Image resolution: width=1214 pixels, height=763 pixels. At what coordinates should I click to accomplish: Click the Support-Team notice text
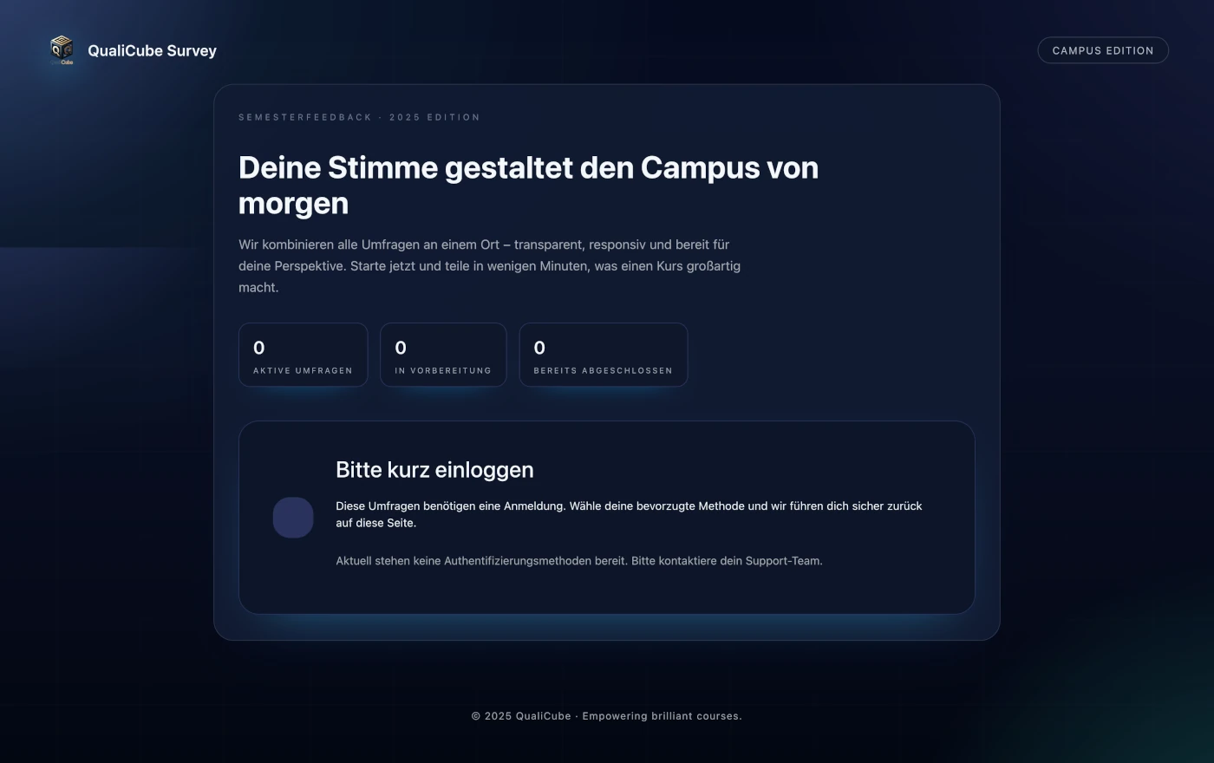(x=579, y=560)
